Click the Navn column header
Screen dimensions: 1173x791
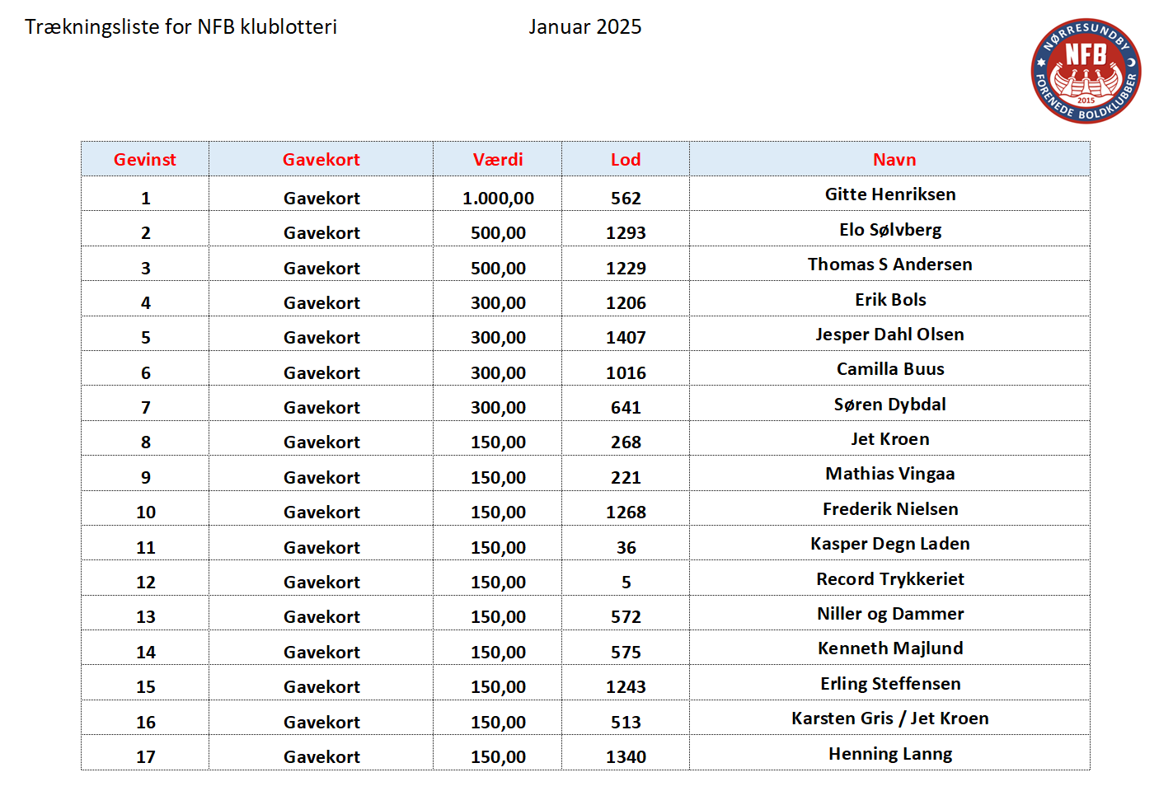point(894,160)
